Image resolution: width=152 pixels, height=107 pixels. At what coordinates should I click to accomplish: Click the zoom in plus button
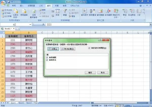click(150, 106)
